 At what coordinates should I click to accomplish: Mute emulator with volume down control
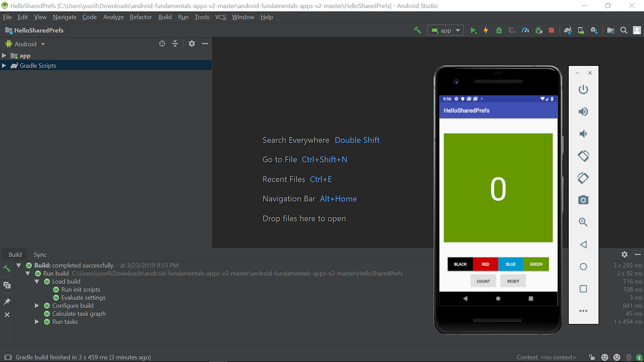(x=584, y=134)
